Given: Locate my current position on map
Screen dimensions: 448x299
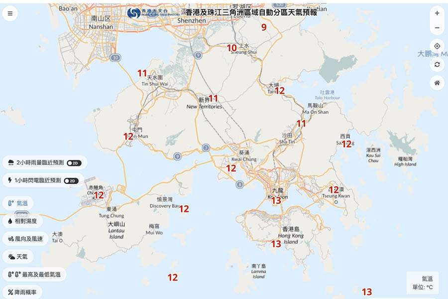Looking at the screenshot, I should pyautogui.click(x=437, y=46).
